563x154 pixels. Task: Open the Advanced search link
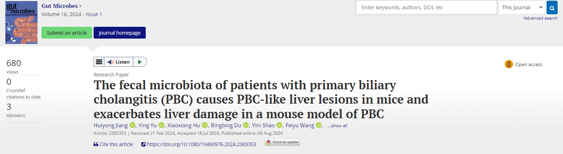540,18
